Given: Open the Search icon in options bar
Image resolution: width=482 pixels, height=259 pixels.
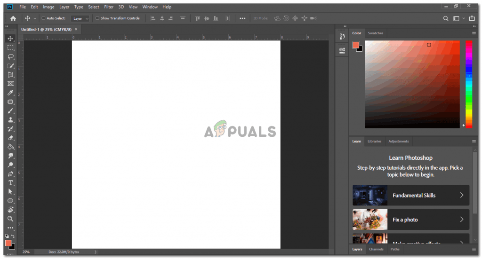Looking at the screenshot, I should coord(445,18).
